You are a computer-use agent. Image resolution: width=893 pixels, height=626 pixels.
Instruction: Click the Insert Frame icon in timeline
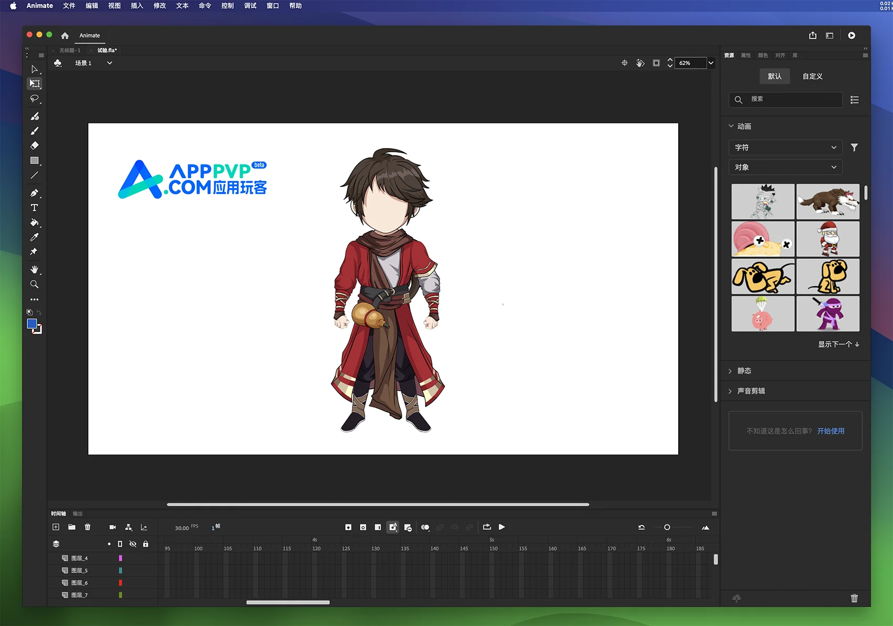tap(378, 527)
